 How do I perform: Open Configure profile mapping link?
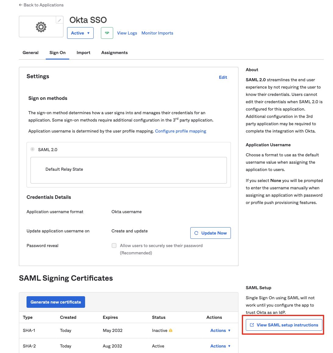pyautogui.click(x=181, y=131)
